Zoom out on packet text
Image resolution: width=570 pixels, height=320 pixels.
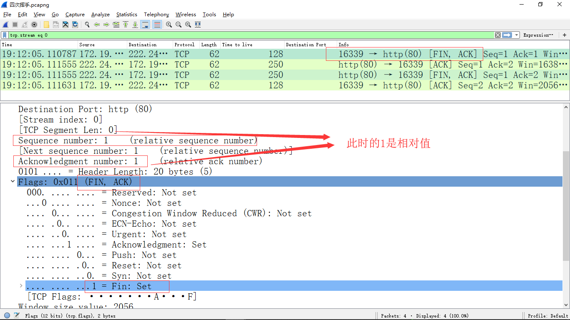tap(179, 25)
